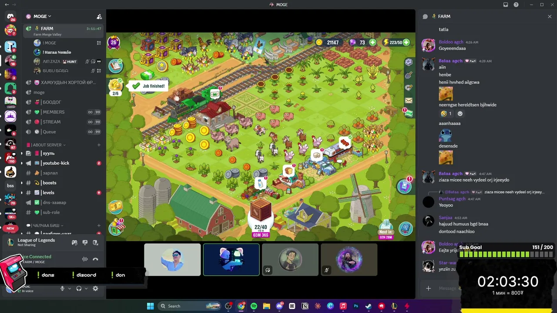
Task: Collapse the ЧАЛЧАА БИШ category
Action: (x=45, y=226)
